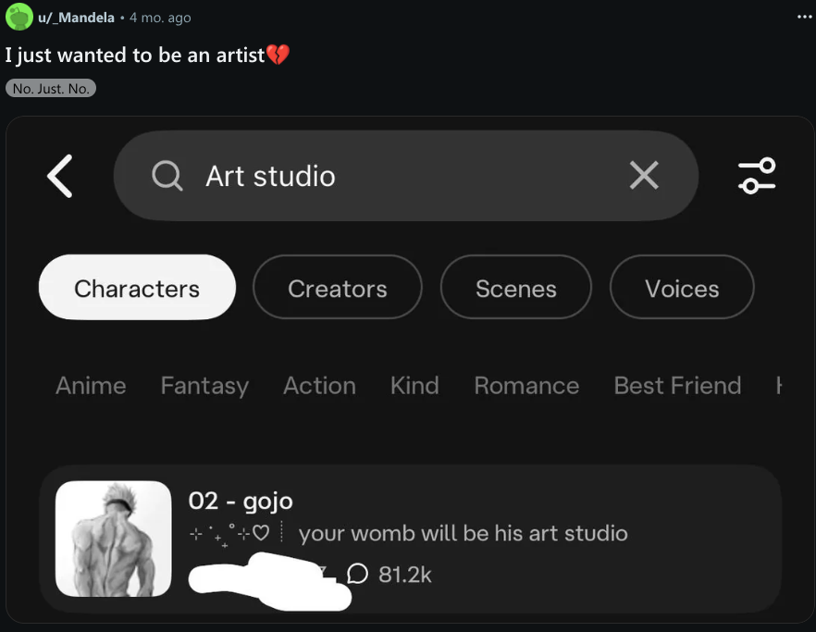Click the chat bubble icon beside 81.2k
816x632 pixels.
357,574
